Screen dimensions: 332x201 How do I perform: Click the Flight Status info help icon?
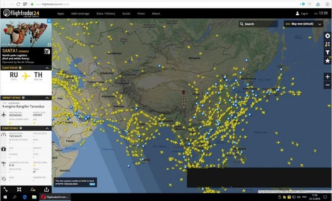[20, 68]
